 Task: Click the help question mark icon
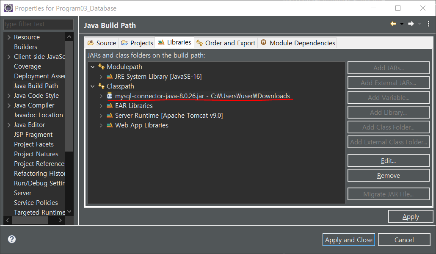12,239
